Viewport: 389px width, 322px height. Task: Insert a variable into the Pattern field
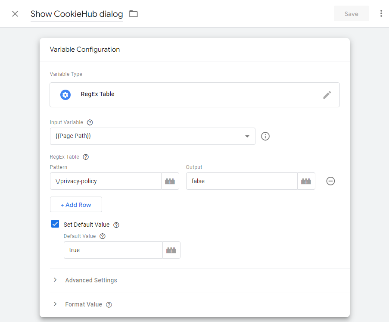170,181
